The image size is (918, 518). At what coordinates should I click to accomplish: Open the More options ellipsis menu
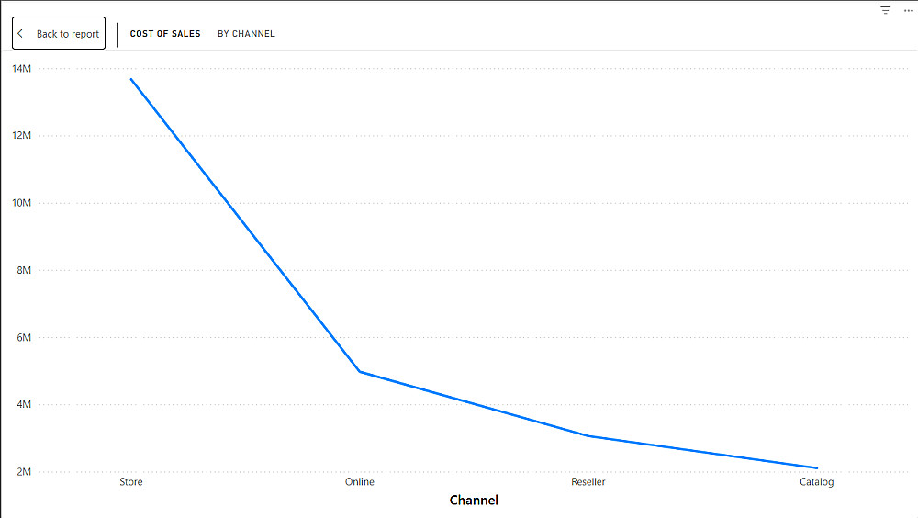point(908,10)
